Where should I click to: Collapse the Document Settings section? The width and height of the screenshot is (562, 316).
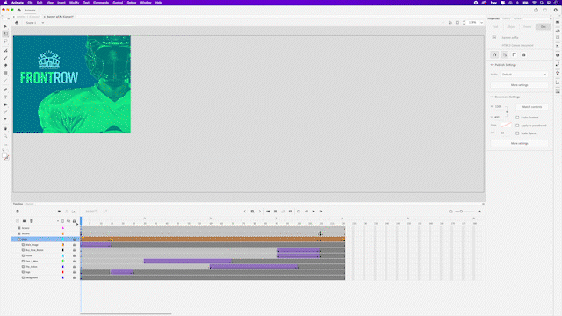[x=492, y=97]
